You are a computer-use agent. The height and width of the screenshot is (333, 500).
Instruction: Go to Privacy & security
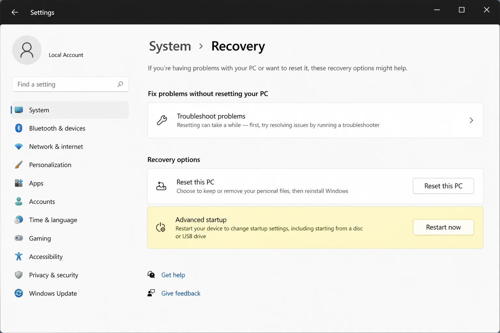tap(70, 275)
